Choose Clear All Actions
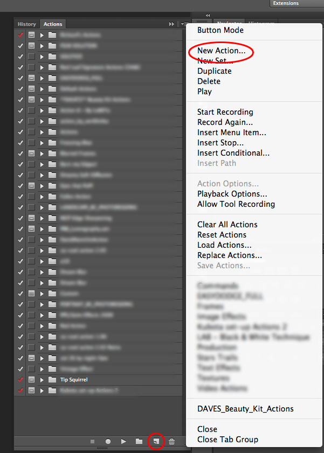The width and height of the screenshot is (324, 453). point(227,225)
